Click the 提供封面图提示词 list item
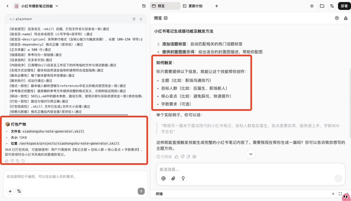The image size is (351, 201). (212, 52)
